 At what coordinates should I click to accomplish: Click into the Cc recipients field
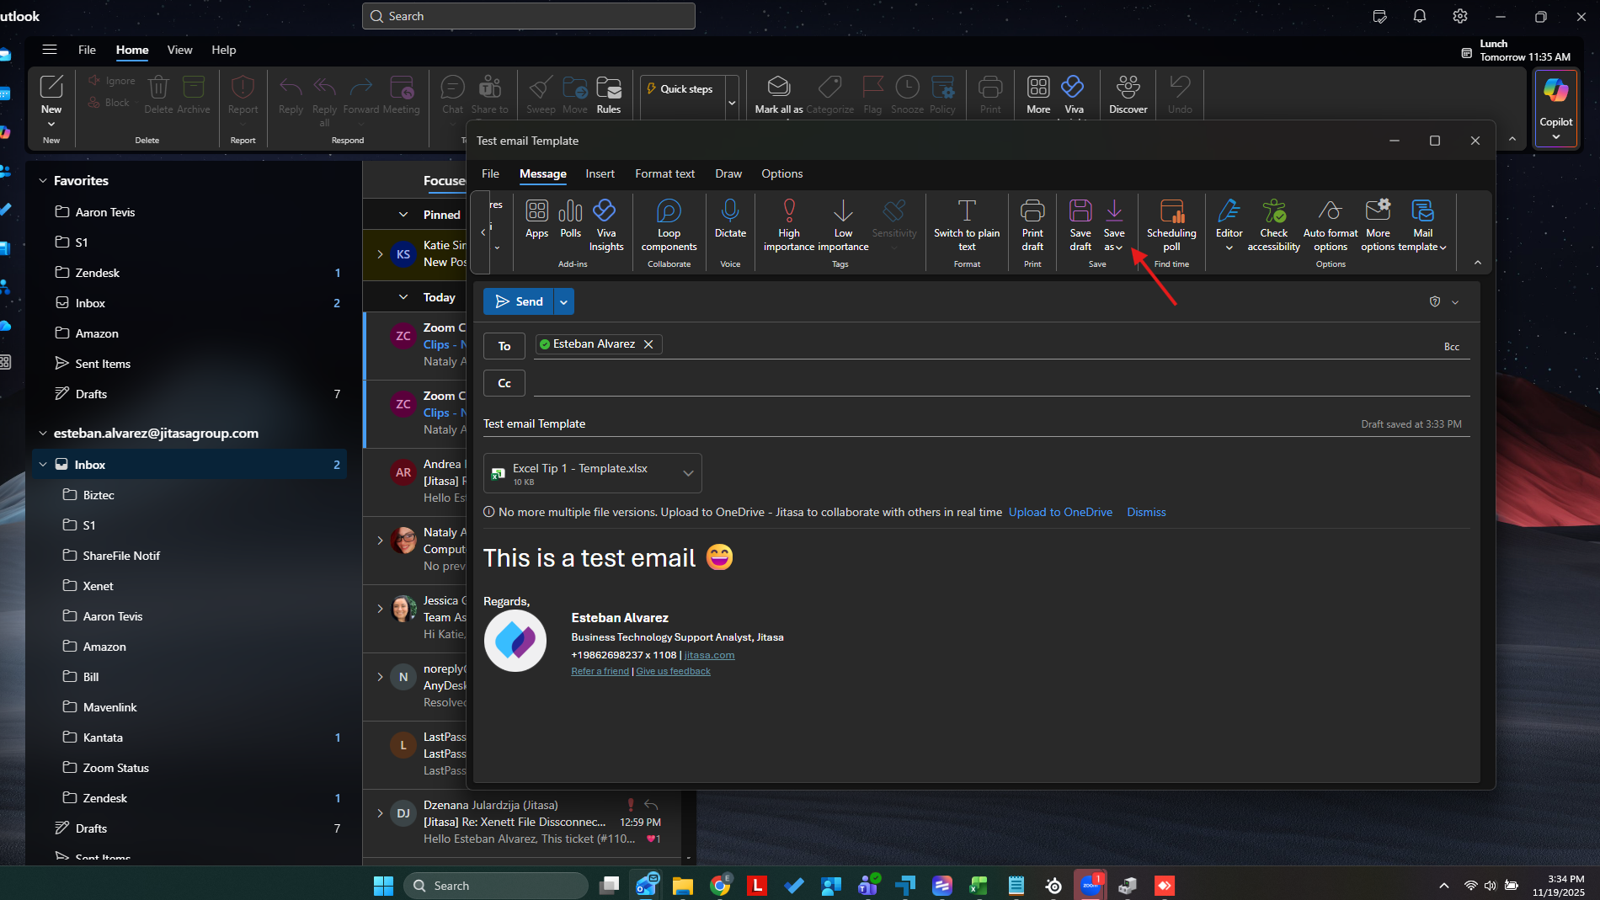tap(1000, 384)
